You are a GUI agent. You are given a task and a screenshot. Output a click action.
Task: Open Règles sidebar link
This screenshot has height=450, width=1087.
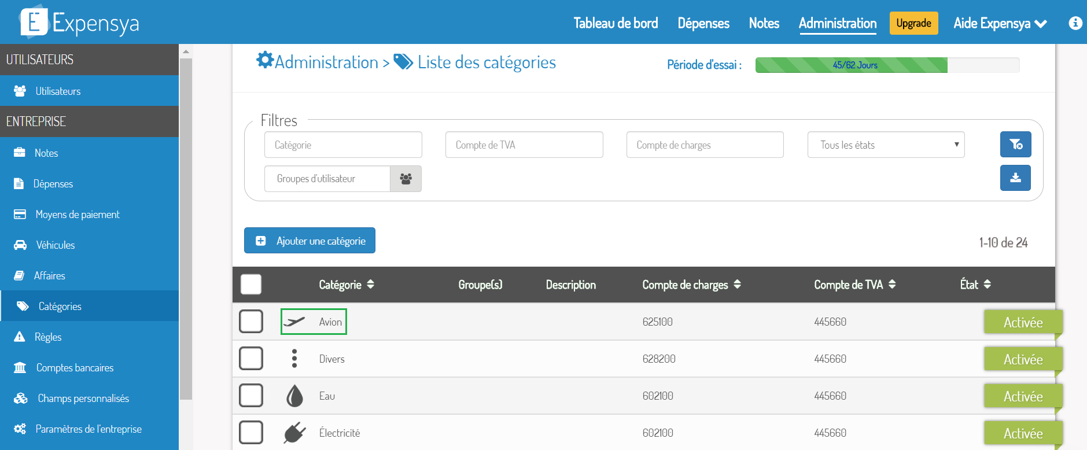tap(89, 337)
